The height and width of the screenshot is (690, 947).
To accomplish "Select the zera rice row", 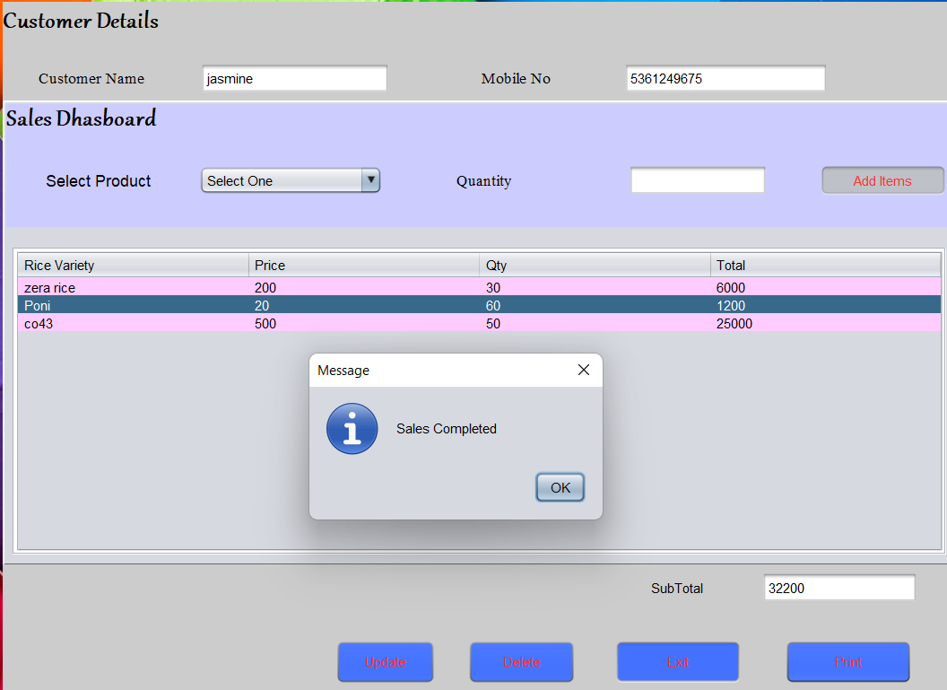I will tap(135, 287).
